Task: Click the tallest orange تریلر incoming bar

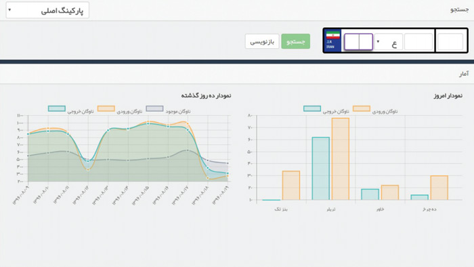Action: (341, 159)
